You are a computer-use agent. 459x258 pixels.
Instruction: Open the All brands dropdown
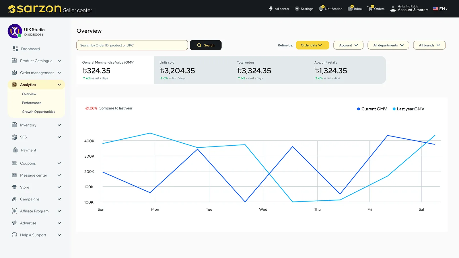(429, 45)
